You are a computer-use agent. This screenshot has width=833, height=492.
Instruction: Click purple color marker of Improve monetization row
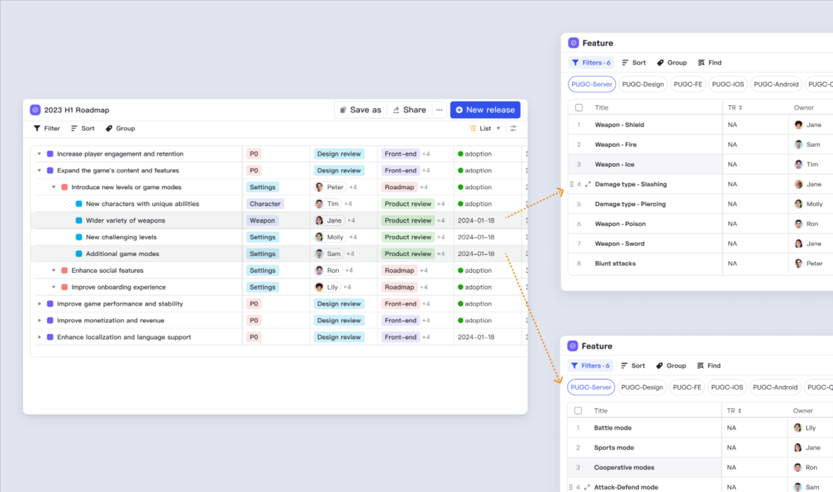pyautogui.click(x=50, y=320)
